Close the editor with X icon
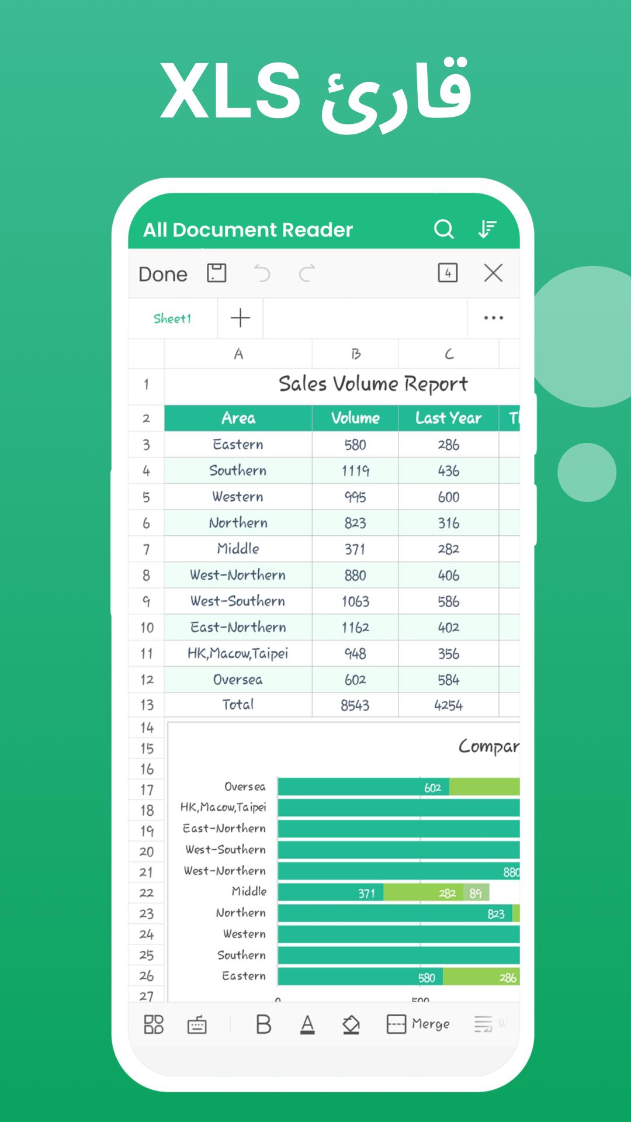This screenshot has height=1122, width=631. 493,273
